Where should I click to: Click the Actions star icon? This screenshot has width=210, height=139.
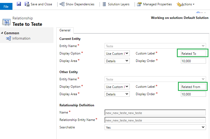pos(179,4)
